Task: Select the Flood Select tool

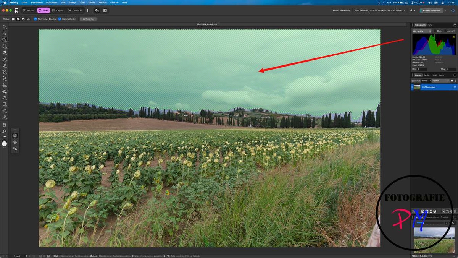Action: pyautogui.click(x=5, y=53)
